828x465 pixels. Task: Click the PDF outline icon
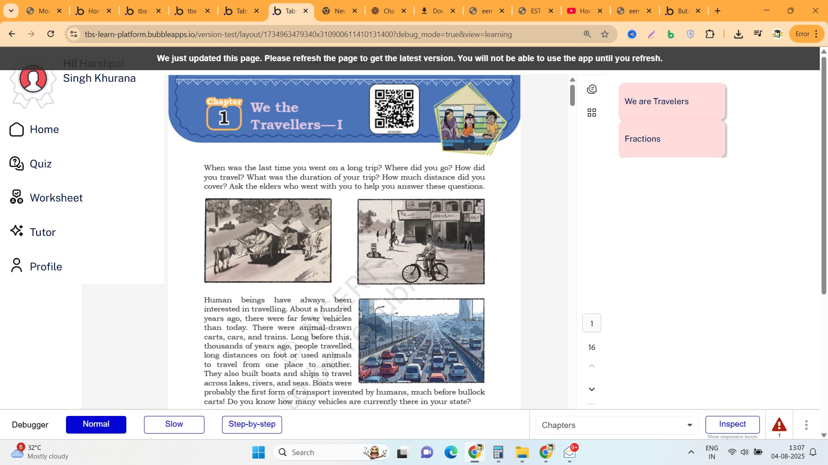tap(592, 89)
